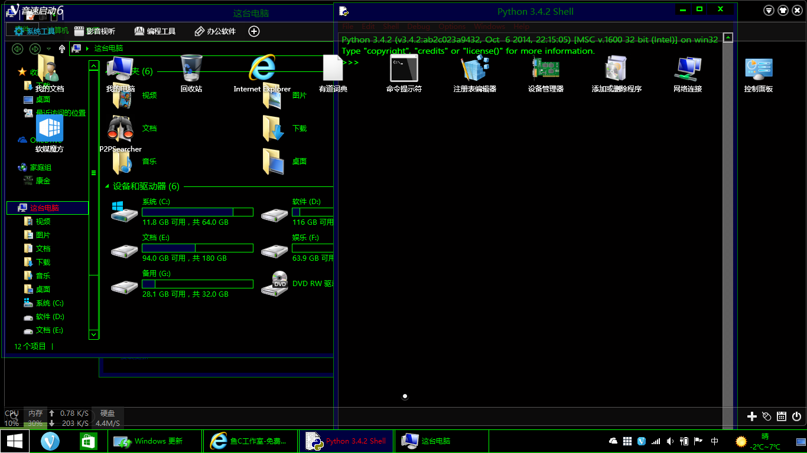Select 这台电脑 in the Explorer sidebar
807x453 pixels.
pyautogui.click(x=47, y=208)
